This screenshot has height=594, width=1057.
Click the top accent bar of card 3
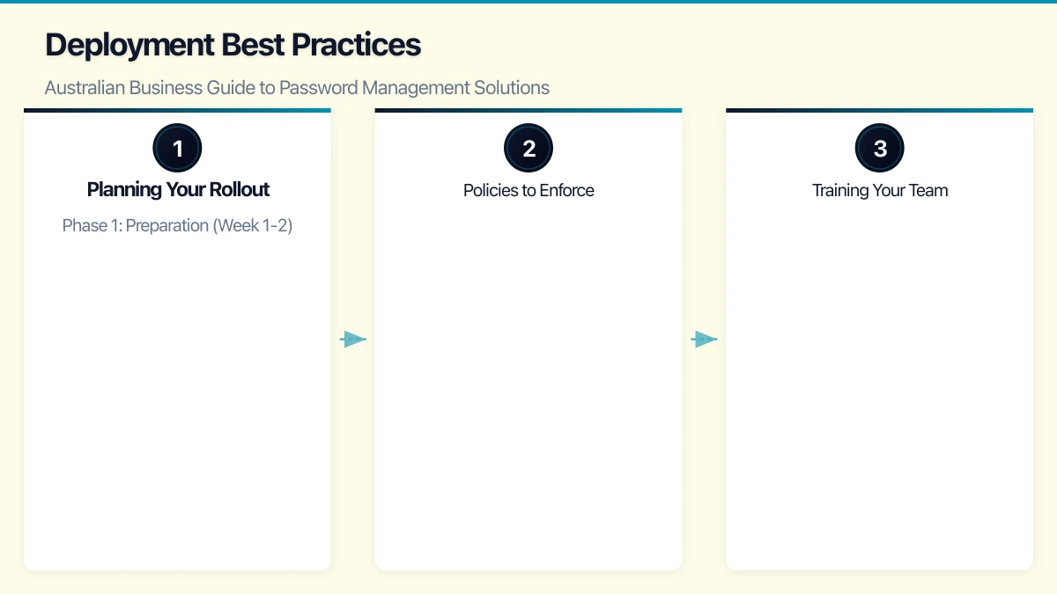pos(880,111)
